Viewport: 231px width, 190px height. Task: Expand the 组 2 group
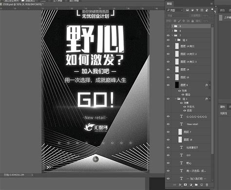pos(175,40)
